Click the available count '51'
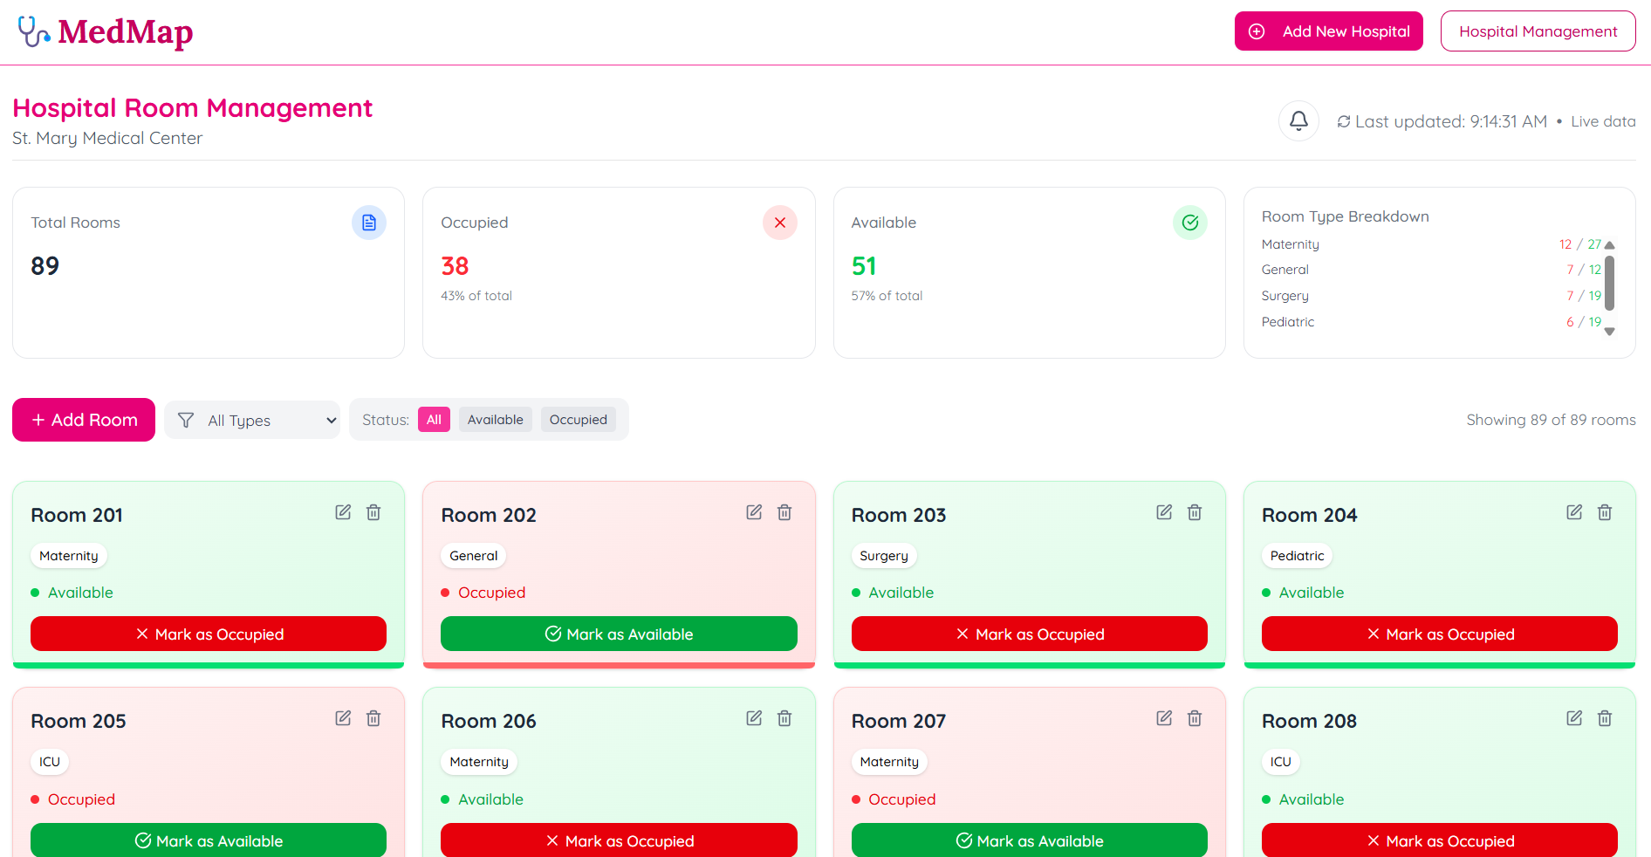Viewport: 1651px width, 857px height. (x=864, y=266)
